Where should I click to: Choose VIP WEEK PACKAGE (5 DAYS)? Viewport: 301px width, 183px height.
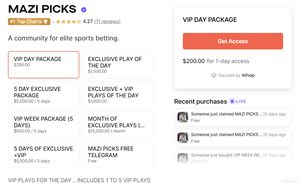(x=44, y=125)
